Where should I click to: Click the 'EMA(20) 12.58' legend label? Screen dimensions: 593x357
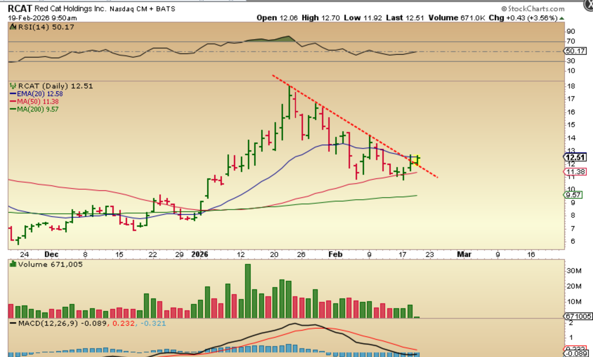point(40,94)
